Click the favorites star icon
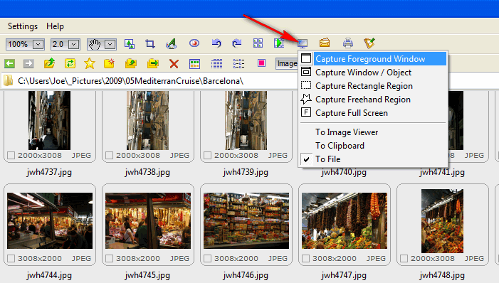The image size is (499, 283). point(90,63)
